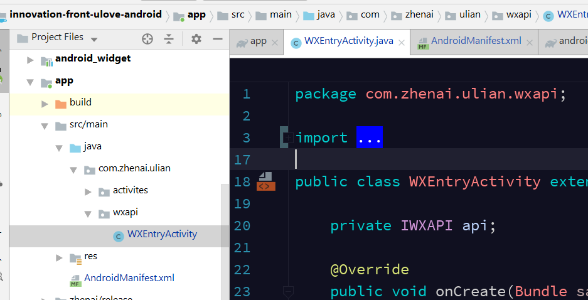Screen dimensions: 588x300
Task: Close the AndroidManifest.xml tab
Action: pyautogui.click(x=530, y=43)
